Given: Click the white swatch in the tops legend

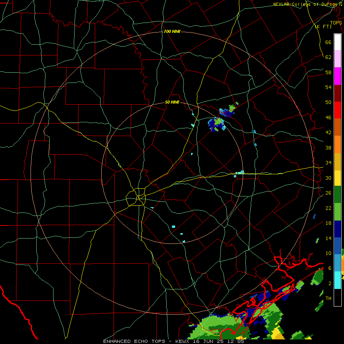Looking at the screenshot, I should point(338,42).
